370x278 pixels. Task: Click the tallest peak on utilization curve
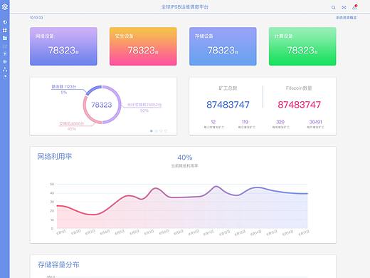216,187
